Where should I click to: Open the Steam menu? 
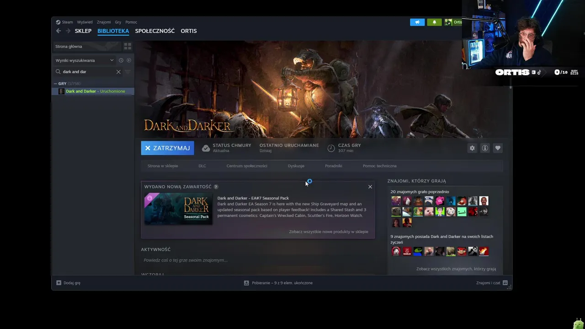point(67,22)
